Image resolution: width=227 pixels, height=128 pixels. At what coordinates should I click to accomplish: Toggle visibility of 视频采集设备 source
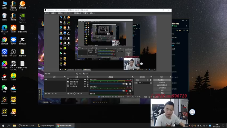pyautogui.click(x=85, y=82)
